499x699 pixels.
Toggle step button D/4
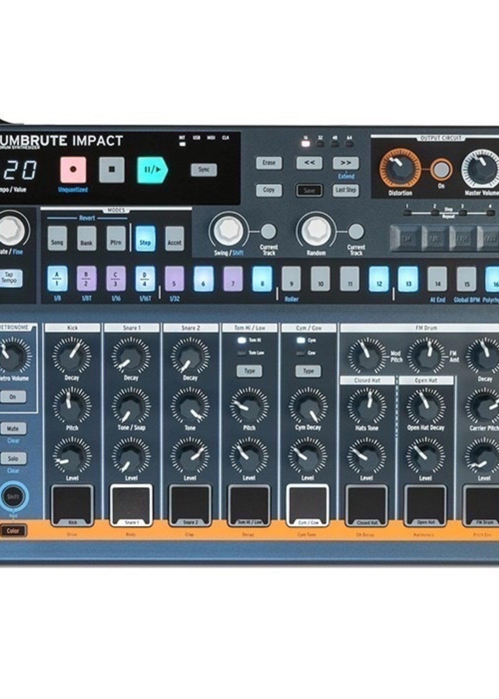[x=145, y=279]
